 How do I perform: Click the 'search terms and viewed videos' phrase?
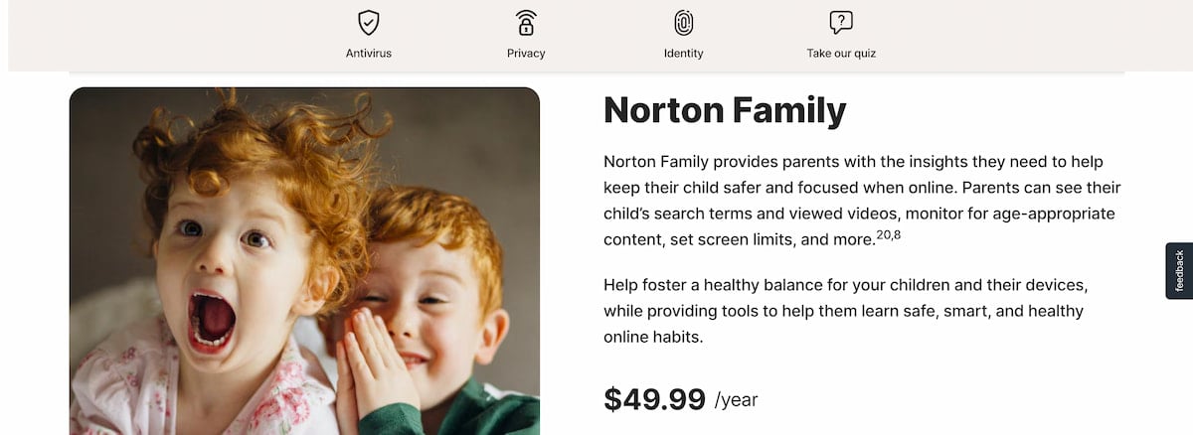(758, 188)
